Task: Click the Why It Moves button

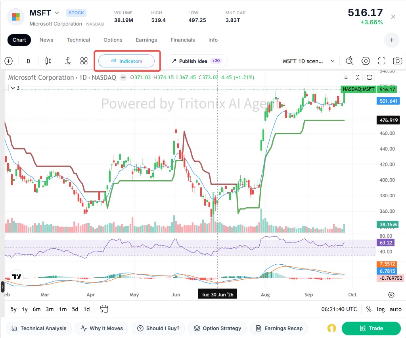Action: (x=101, y=328)
